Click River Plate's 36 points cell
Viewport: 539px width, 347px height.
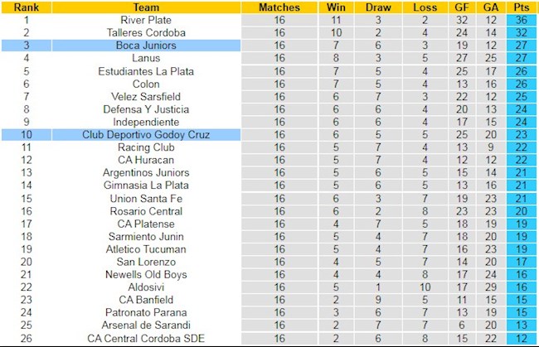521,20
